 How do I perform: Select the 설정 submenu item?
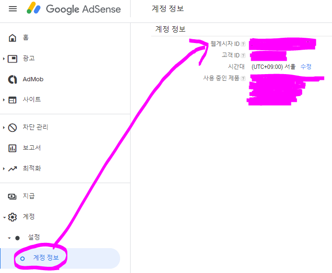tap(34, 237)
